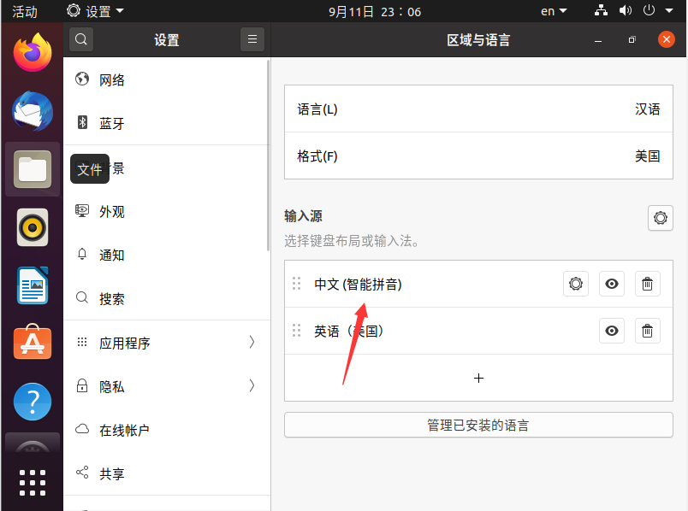688x511 pixels.
Task: Open Ubuntu Software from the dock
Action: 33,343
